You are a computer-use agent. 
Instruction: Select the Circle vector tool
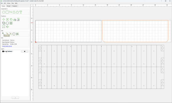(4, 12)
